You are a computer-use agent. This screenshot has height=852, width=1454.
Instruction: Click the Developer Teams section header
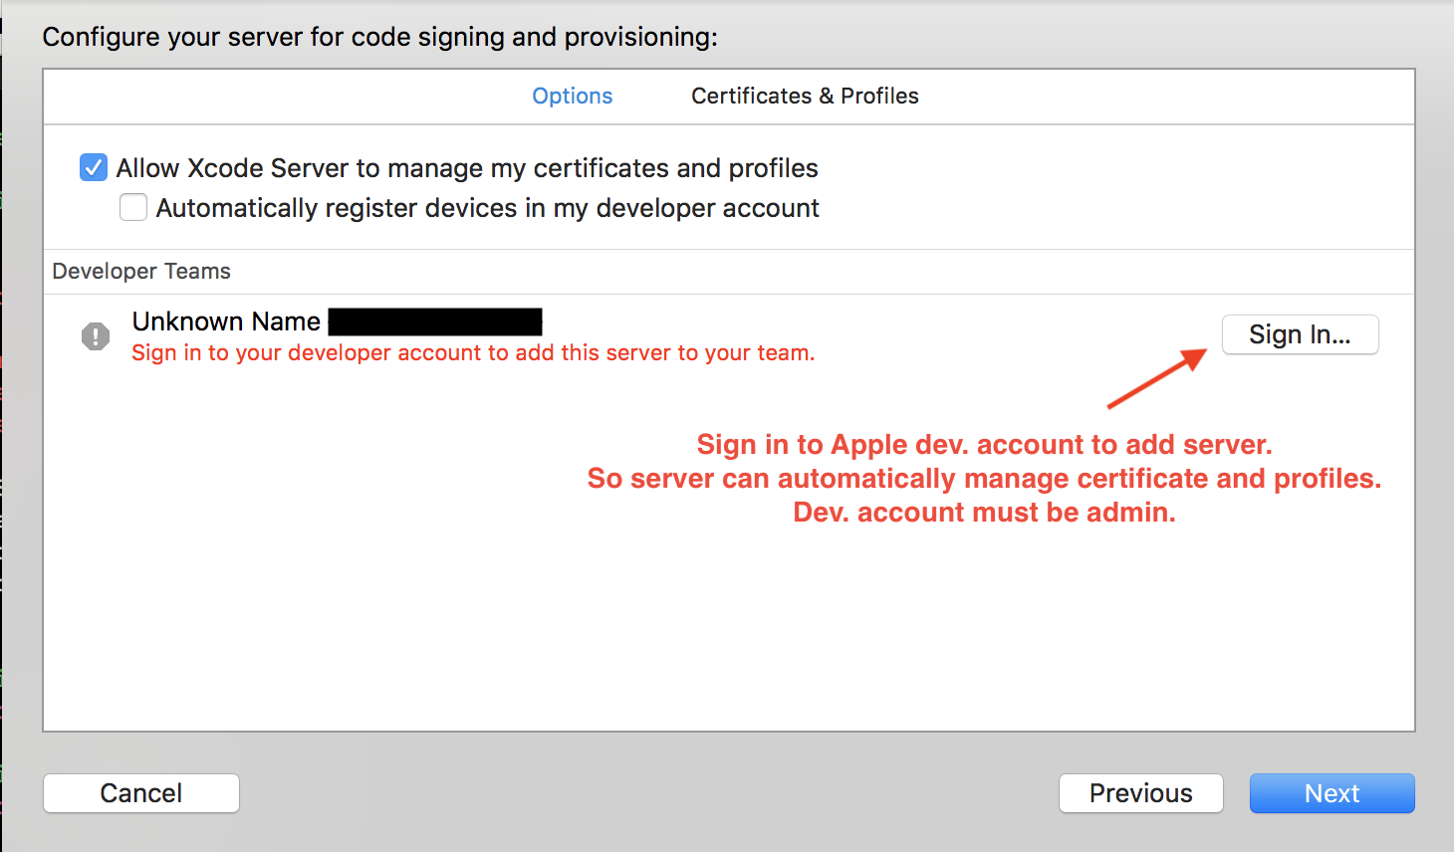(x=141, y=271)
